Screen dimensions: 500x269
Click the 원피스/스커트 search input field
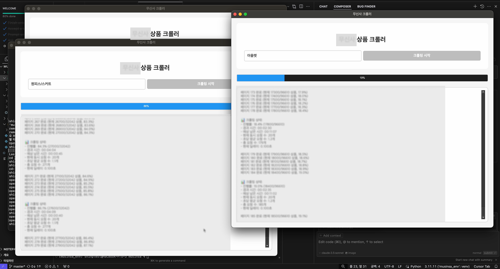pyautogui.click(x=87, y=84)
